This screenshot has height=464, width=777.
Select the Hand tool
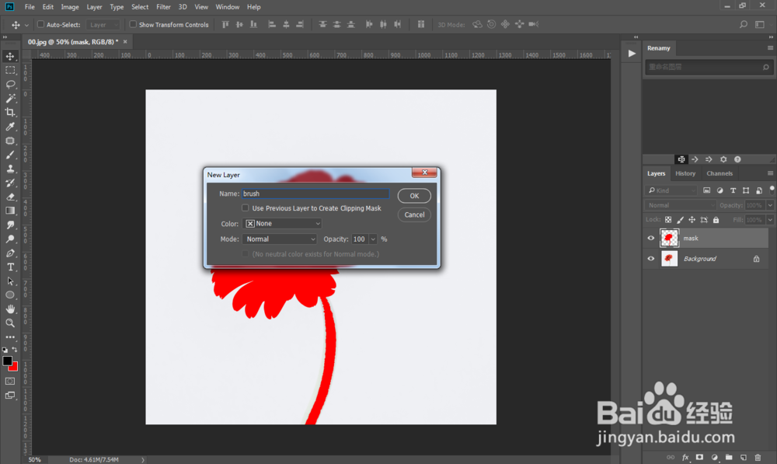click(10, 309)
